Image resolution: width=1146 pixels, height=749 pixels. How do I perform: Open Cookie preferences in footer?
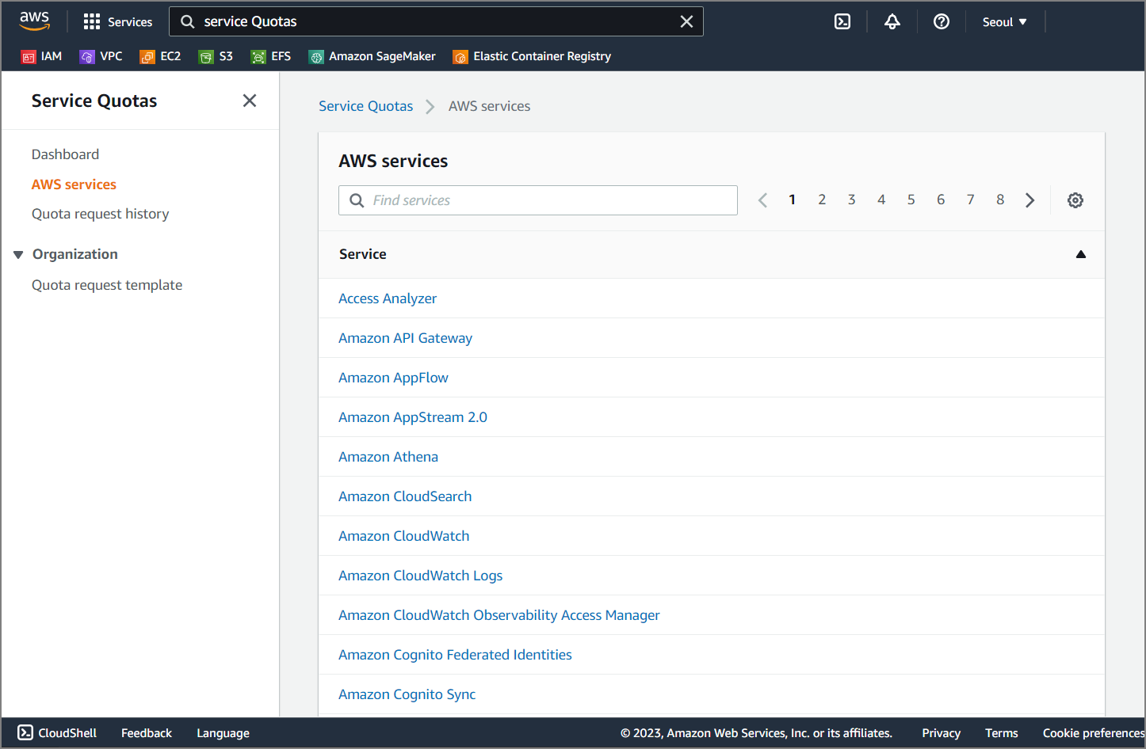1093,733
